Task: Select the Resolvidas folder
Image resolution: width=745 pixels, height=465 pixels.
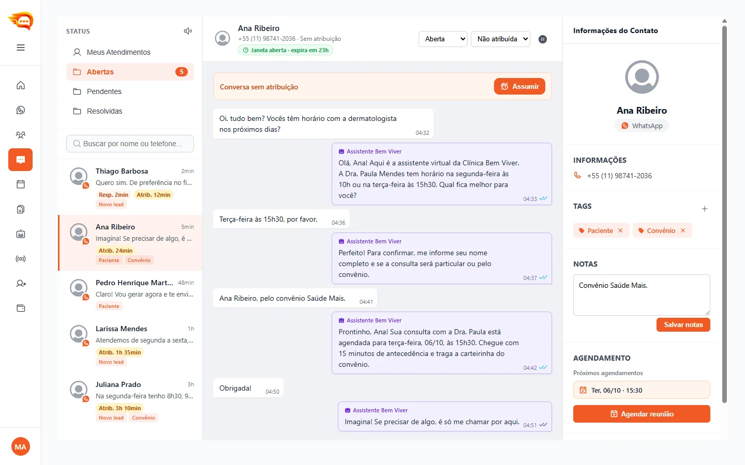Action: coord(130,111)
